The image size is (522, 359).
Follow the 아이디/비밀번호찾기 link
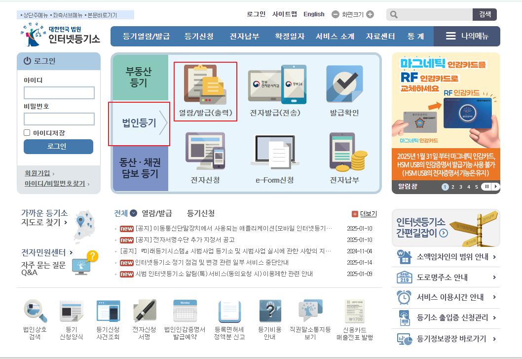tap(55, 183)
